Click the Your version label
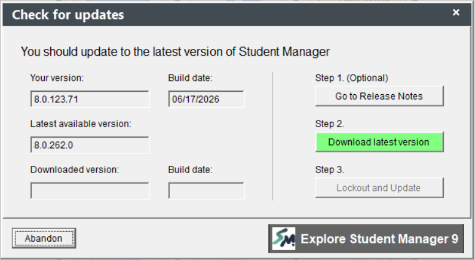This screenshot has height=260, width=475. (x=57, y=78)
